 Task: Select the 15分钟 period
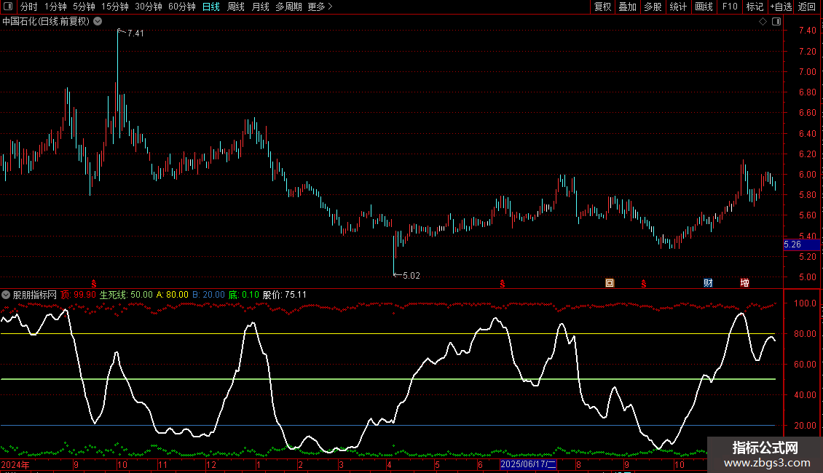tap(114, 7)
